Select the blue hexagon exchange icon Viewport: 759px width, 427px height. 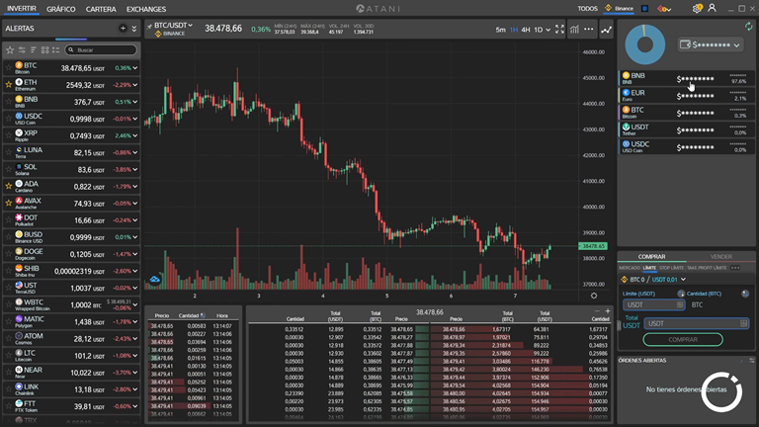[x=644, y=9]
